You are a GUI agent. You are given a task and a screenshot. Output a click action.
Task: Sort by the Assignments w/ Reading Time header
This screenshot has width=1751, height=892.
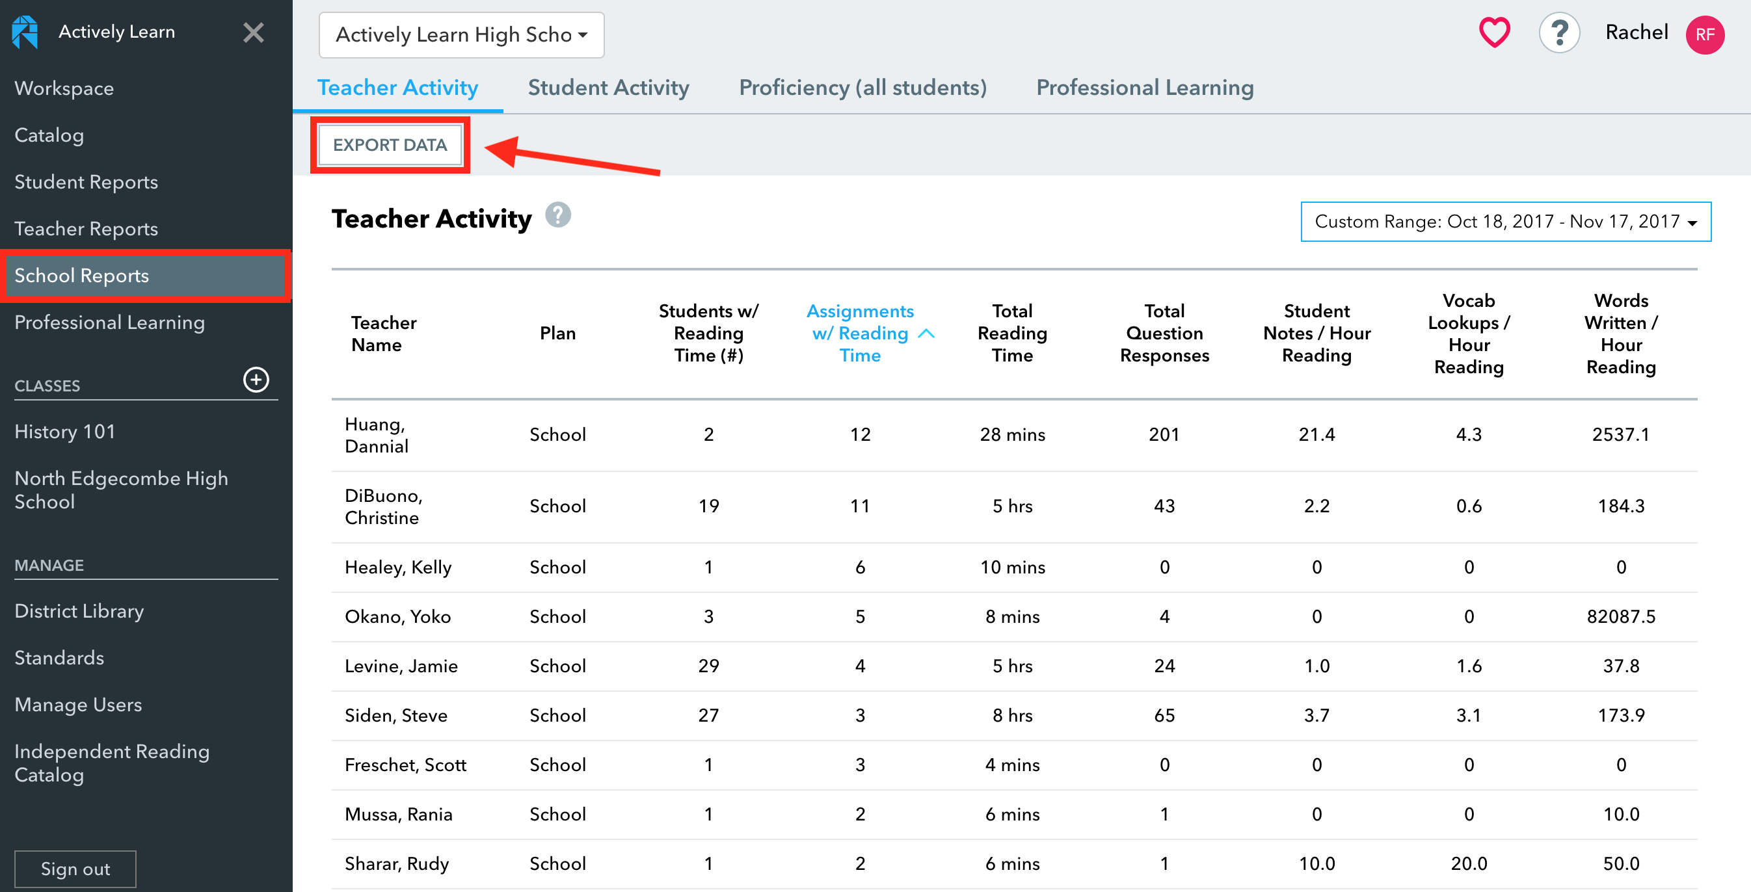click(x=860, y=334)
